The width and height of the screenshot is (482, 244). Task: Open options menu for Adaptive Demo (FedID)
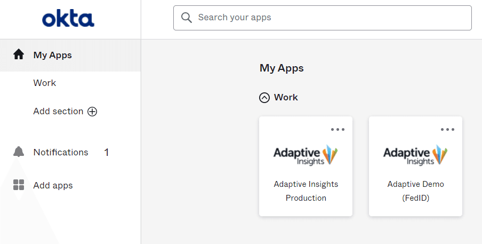pos(447,129)
